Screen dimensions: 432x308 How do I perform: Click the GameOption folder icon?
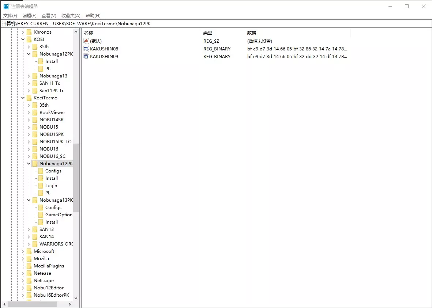[x=41, y=215]
